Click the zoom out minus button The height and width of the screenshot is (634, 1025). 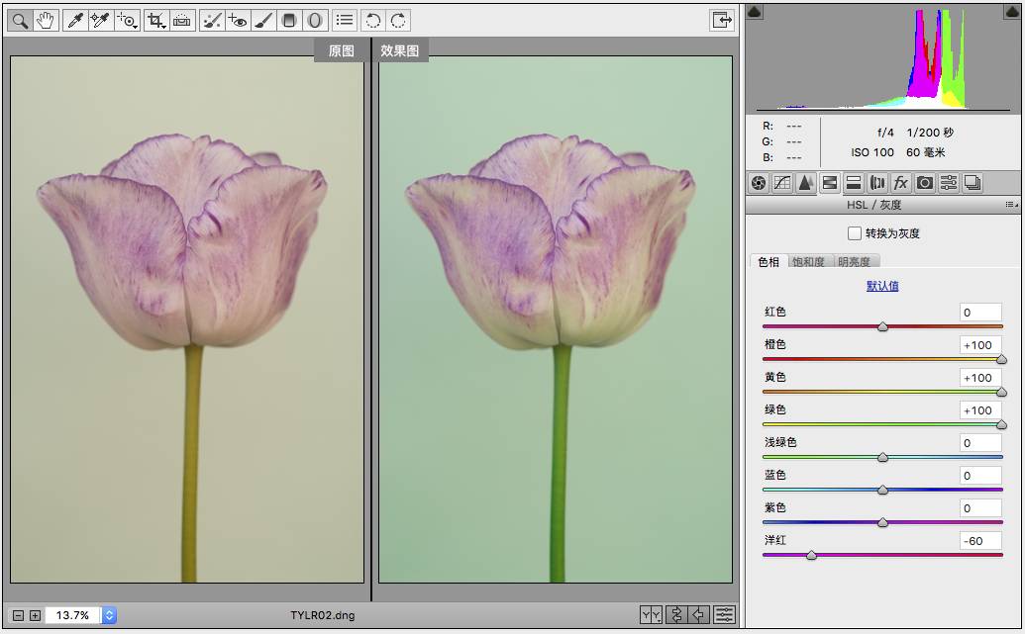[x=18, y=615]
